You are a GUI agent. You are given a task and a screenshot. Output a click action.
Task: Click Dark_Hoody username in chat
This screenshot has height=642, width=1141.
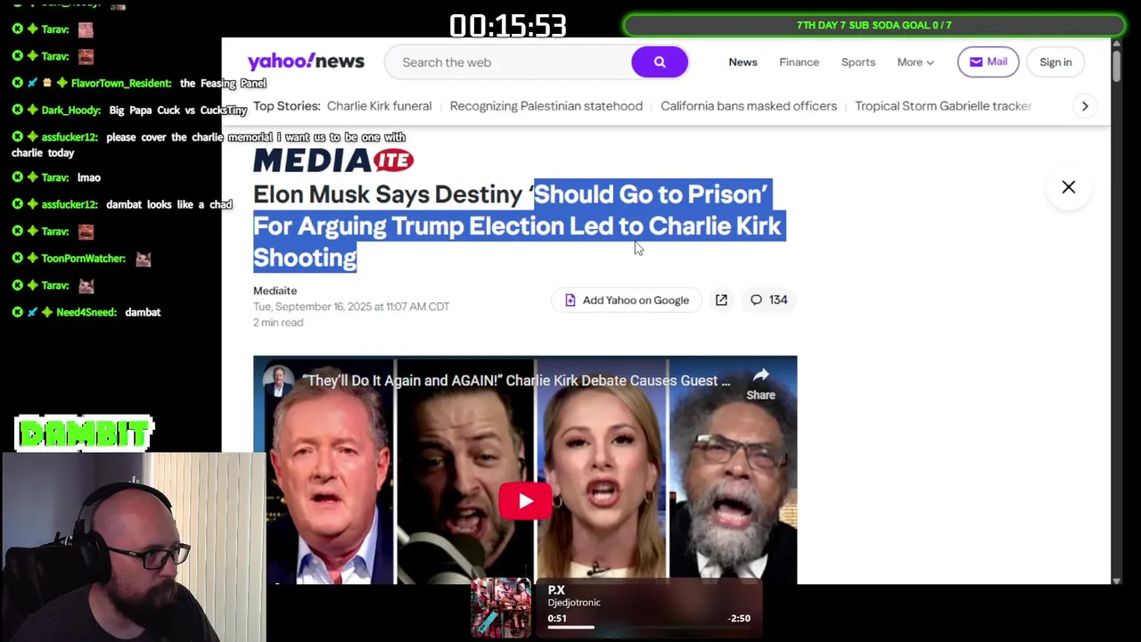(x=70, y=110)
